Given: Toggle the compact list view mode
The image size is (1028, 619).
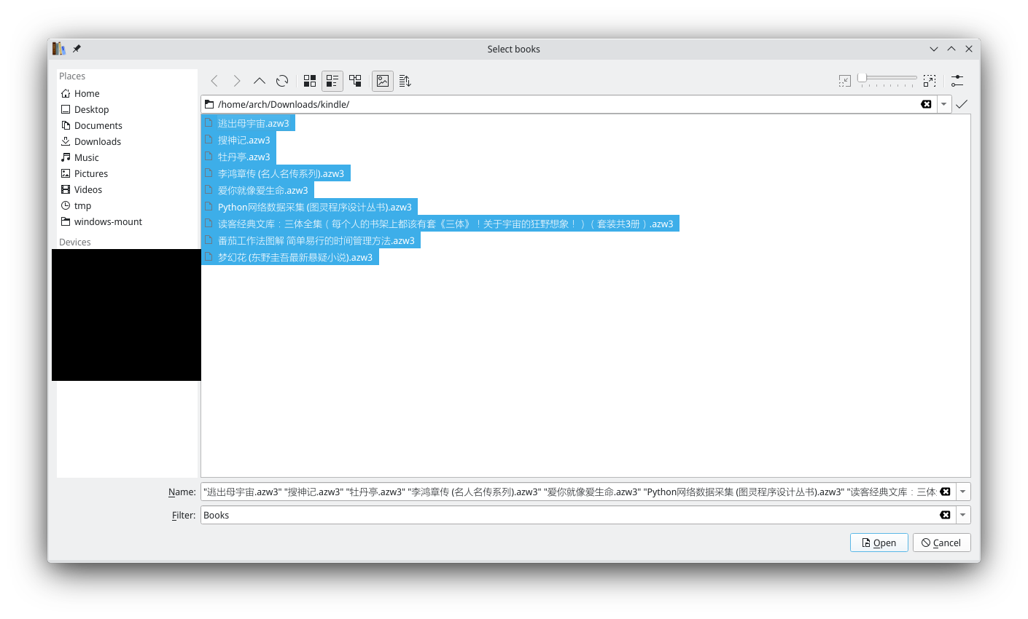Looking at the screenshot, I should click(x=332, y=81).
